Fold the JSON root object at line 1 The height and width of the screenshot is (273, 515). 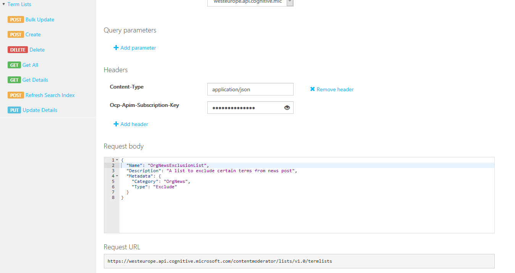click(x=117, y=160)
